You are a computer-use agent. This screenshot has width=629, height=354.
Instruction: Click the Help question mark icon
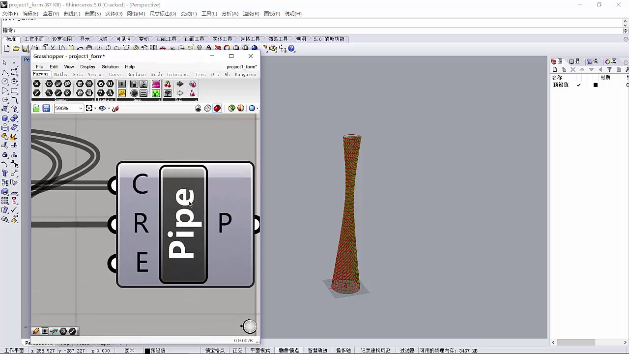pos(291,48)
